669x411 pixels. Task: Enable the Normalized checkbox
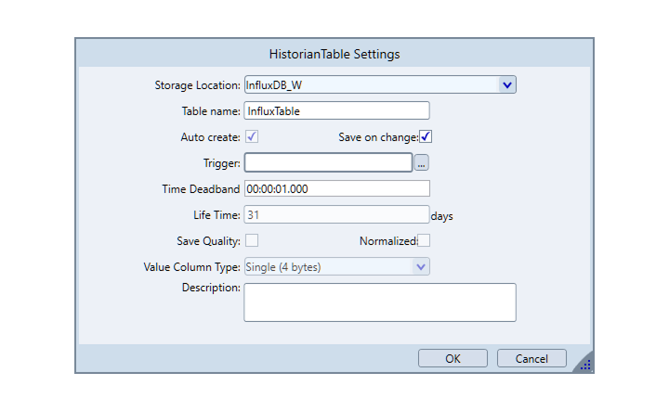tap(424, 240)
